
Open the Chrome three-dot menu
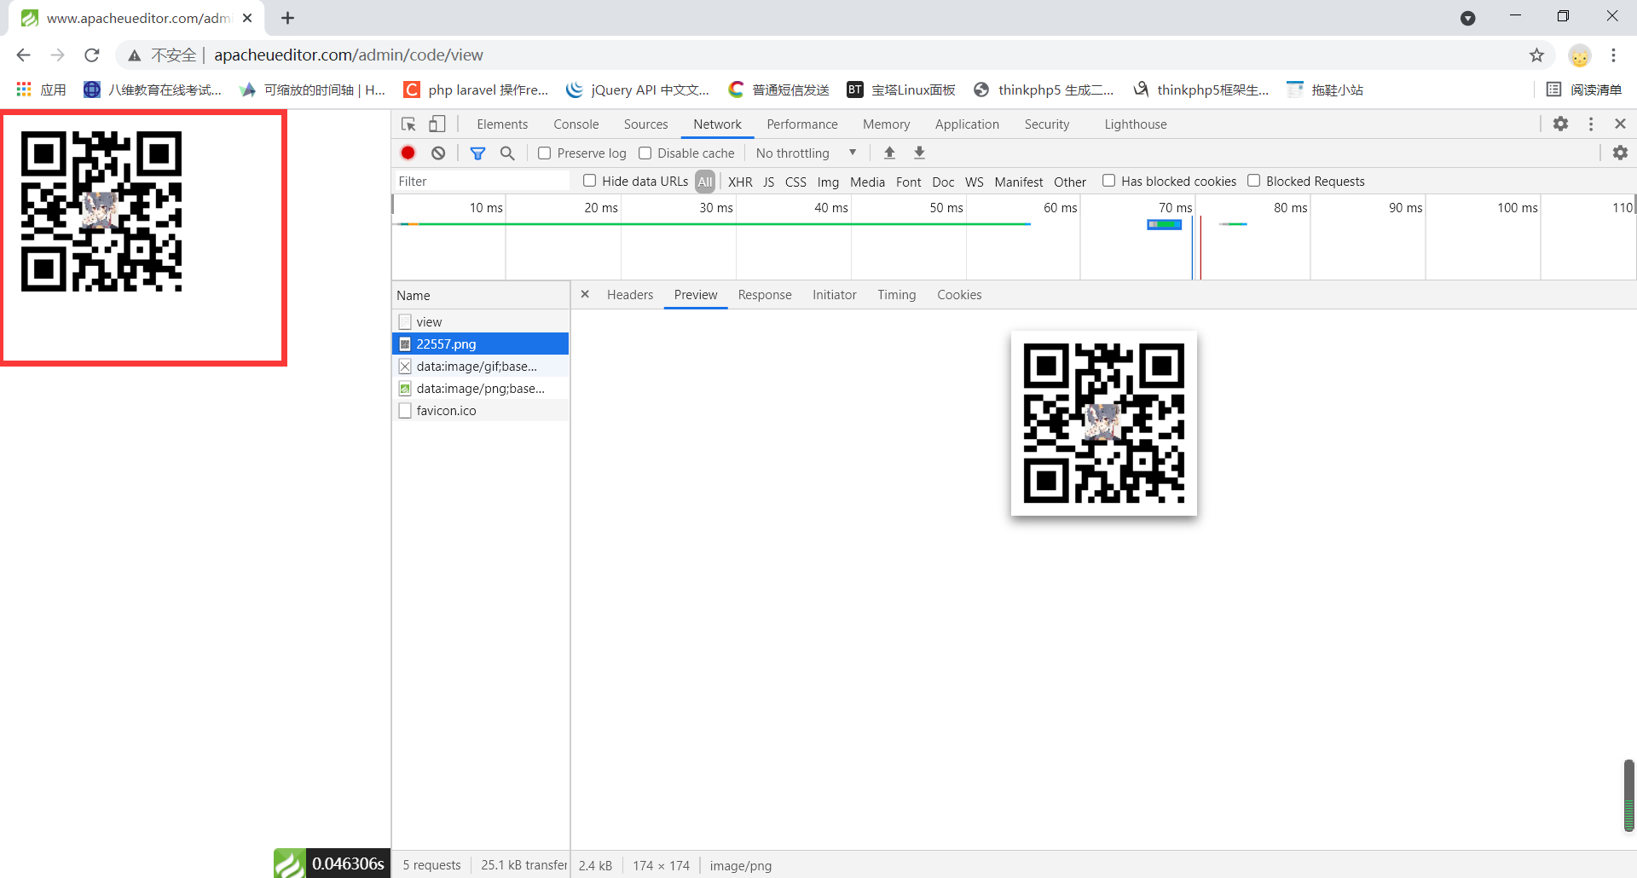1613,55
